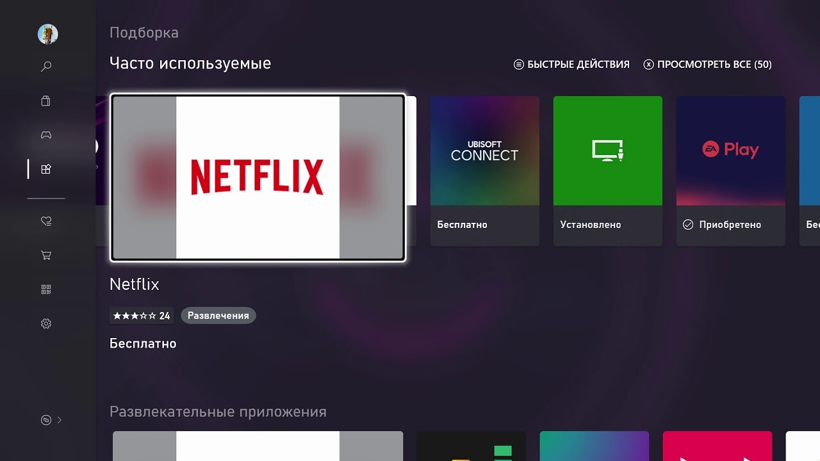Click ПРОСМОТРЕТЬ ВСЕ (50)
The width and height of the screenshot is (820, 461).
708,64
